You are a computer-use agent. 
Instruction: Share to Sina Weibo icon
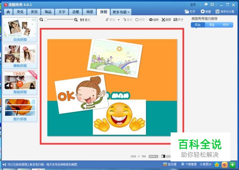[x=225, y=164]
